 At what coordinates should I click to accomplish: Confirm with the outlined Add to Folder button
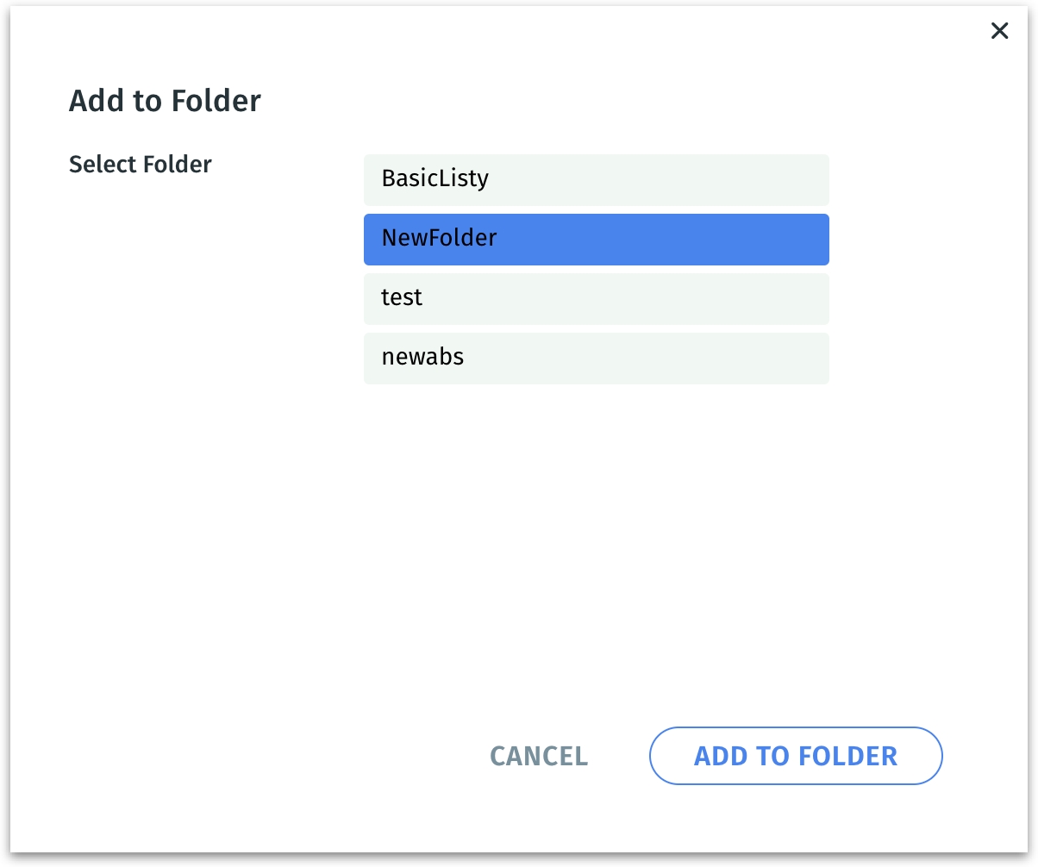click(x=795, y=756)
